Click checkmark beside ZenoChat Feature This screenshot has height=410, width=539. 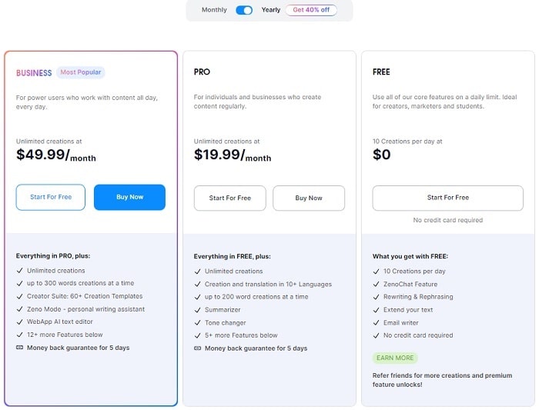click(x=377, y=284)
